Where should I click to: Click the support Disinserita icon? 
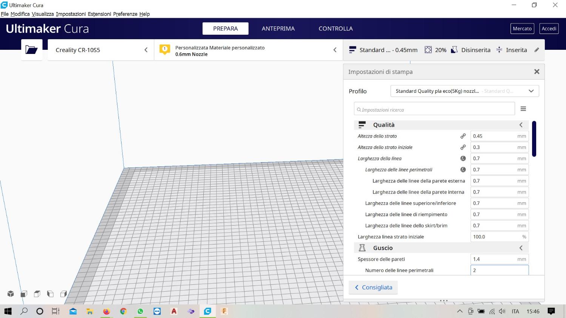[454, 50]
